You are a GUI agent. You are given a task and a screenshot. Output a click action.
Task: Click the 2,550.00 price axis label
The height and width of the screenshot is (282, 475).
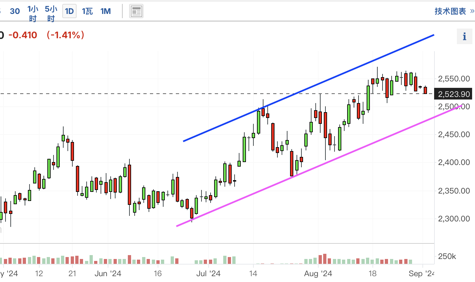[454, 79]
